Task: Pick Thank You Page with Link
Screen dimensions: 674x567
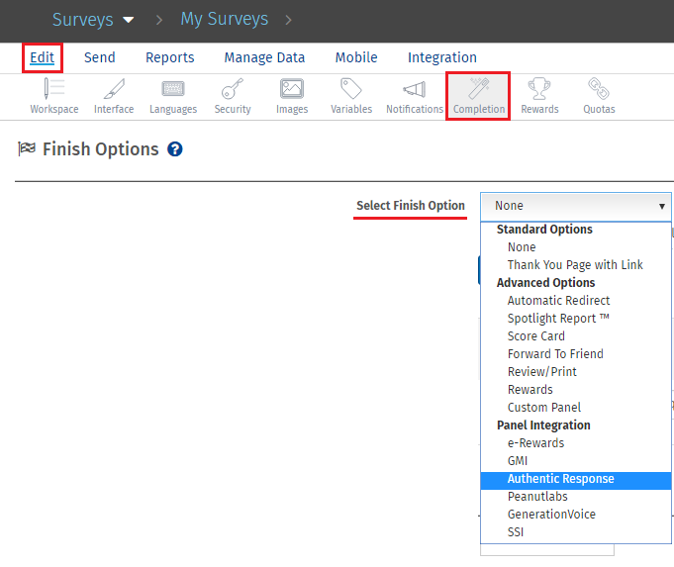Action: pyautogui.click(x=574, y=265)
